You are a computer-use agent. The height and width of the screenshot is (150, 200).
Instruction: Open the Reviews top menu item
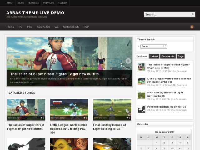(62, 3)
